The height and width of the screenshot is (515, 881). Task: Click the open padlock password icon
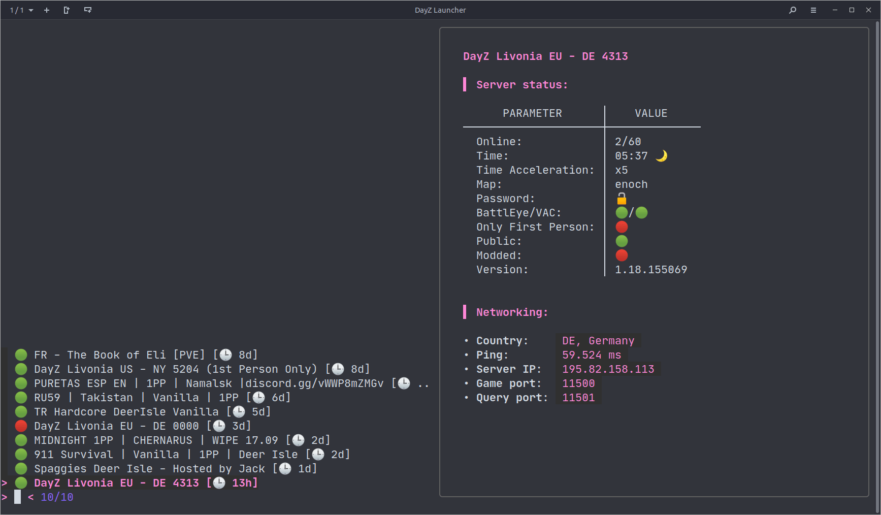[x=622, y=199]
